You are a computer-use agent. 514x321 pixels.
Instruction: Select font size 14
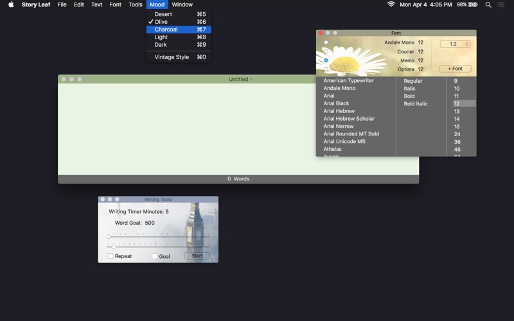tap(457, 119)
